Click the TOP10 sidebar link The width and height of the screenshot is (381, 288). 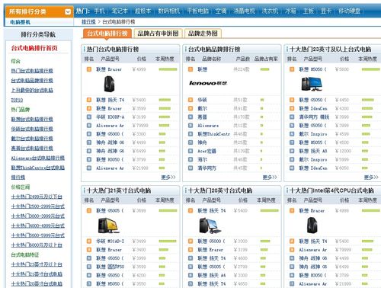click(x=17, y=100)
